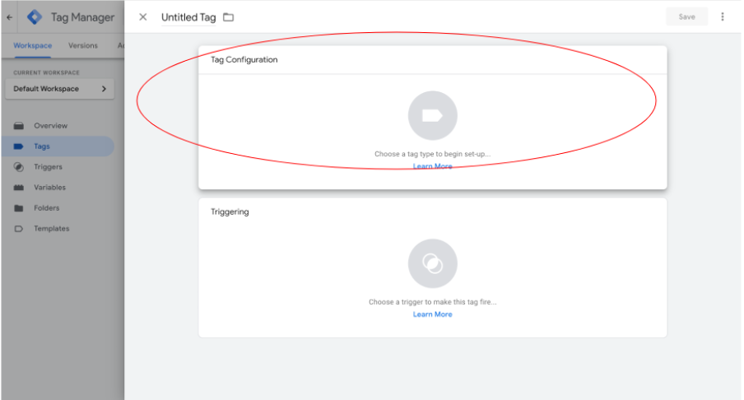Open the three-dot more options menu
The width and height of the screenshot is (744, 400).
point(722,16)
